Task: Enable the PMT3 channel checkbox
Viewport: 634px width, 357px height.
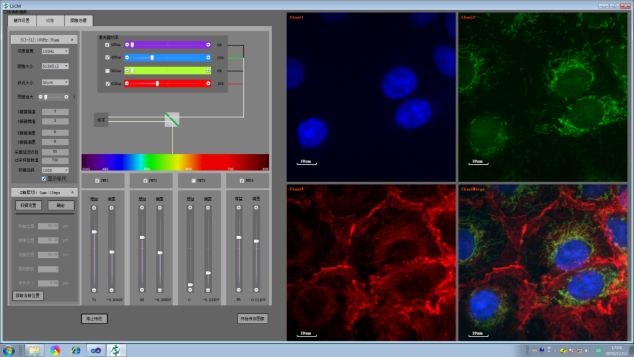Action: (194, 181)
